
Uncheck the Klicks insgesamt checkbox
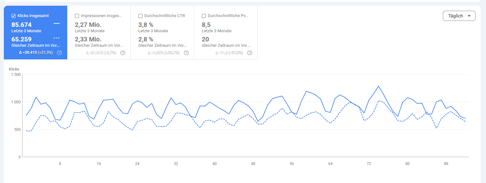click(x=13, y=16)
